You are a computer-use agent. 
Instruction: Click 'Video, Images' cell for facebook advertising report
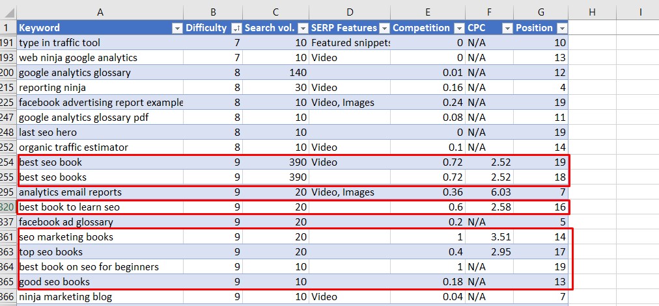(350, 102)
